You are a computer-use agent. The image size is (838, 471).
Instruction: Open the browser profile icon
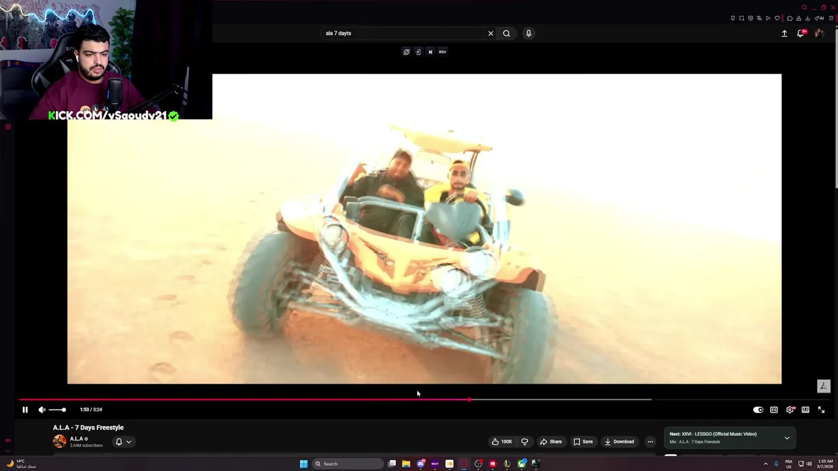[799, 18]
